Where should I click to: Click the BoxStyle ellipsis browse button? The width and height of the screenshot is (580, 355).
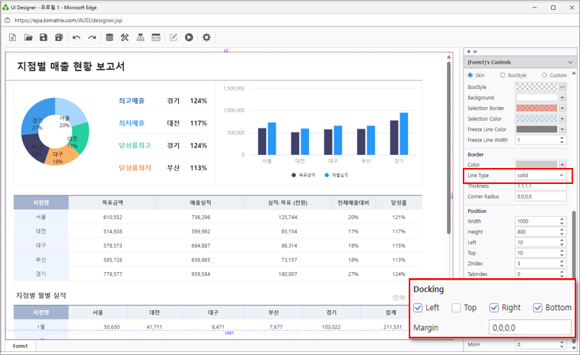coord(562,87)
